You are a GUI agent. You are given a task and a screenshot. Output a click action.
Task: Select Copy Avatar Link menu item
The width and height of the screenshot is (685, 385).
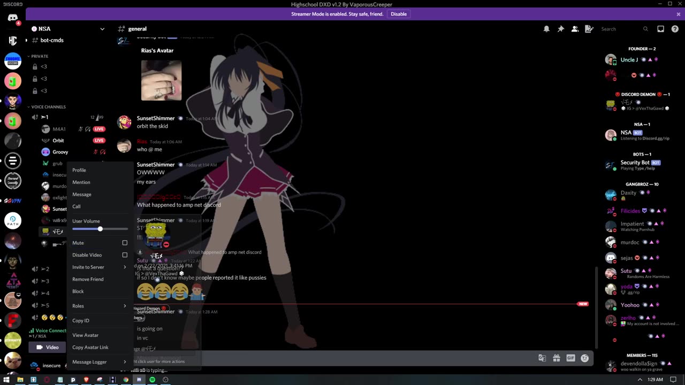(100, 348)
